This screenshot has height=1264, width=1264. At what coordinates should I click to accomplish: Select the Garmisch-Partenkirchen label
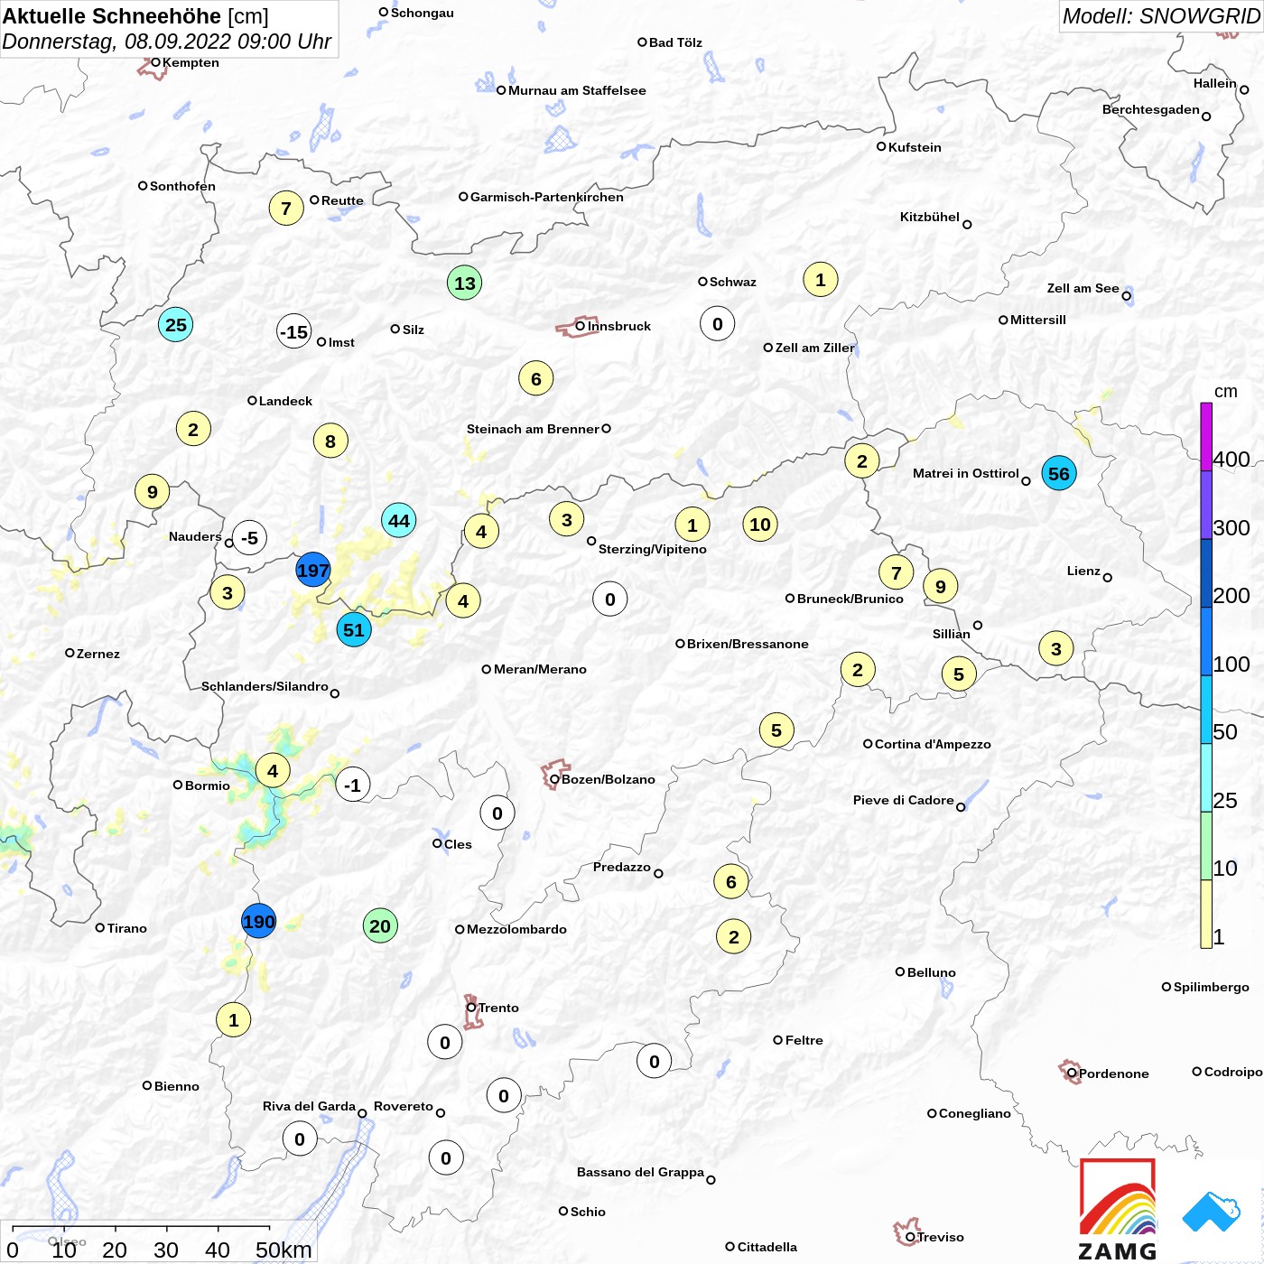click(547, 197)
